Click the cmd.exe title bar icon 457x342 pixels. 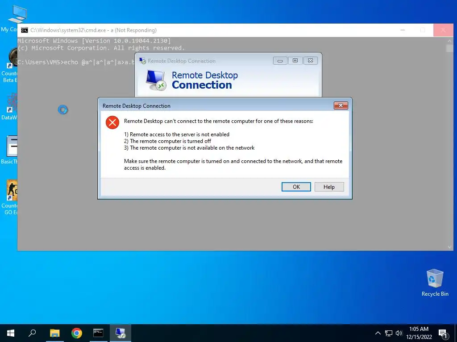coord(25,30)
